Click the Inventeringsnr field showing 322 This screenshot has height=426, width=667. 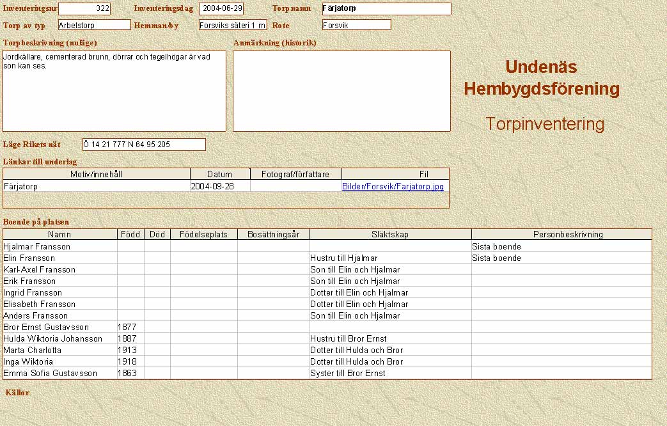pyautogui.click(x=84, y=9)
